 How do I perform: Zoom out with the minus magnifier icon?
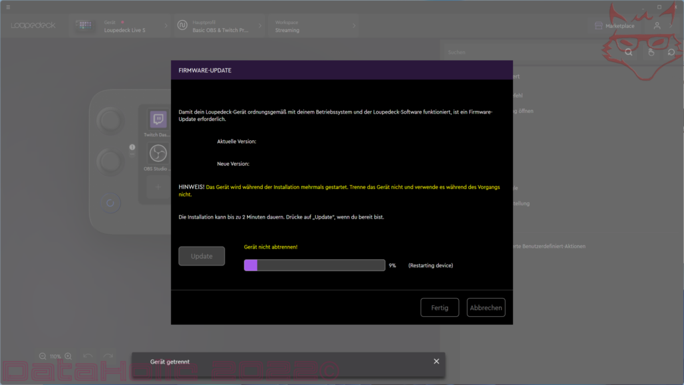tap(42, 356)
